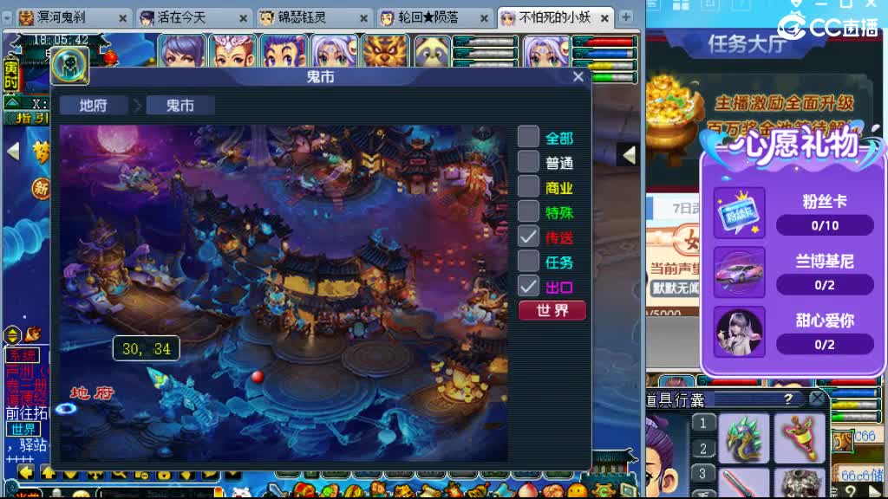Close the 不怕死的小妖 tab
Image resolution: width=888 pixels, height=499 pixels.
click(x=604, y=19)
